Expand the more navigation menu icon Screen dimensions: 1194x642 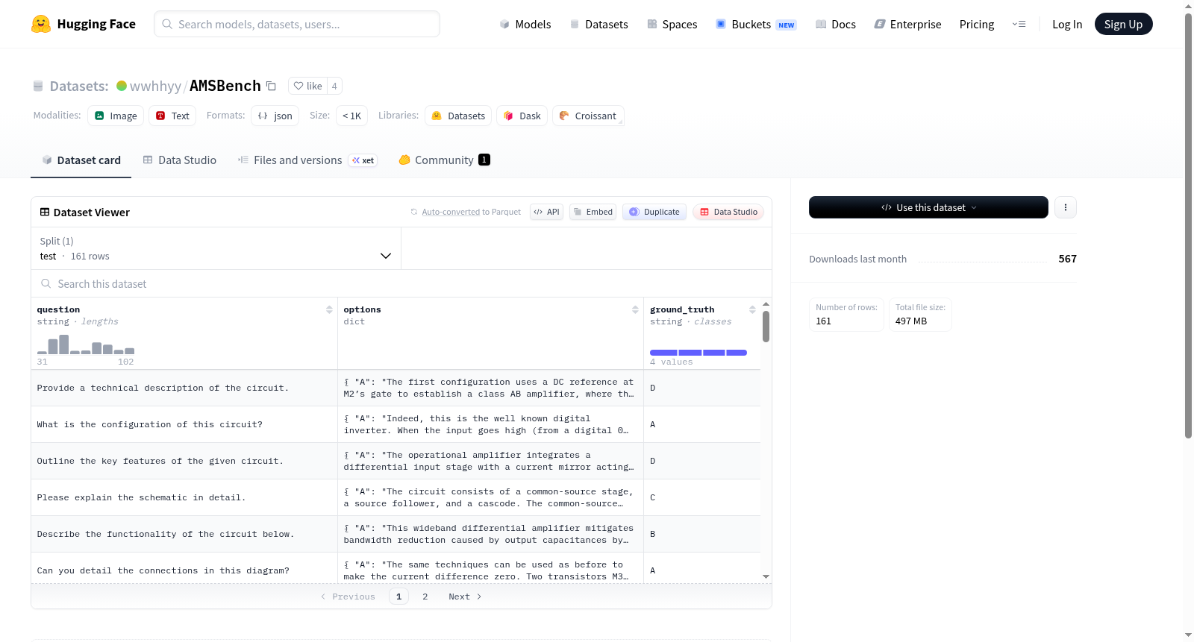1019,24
